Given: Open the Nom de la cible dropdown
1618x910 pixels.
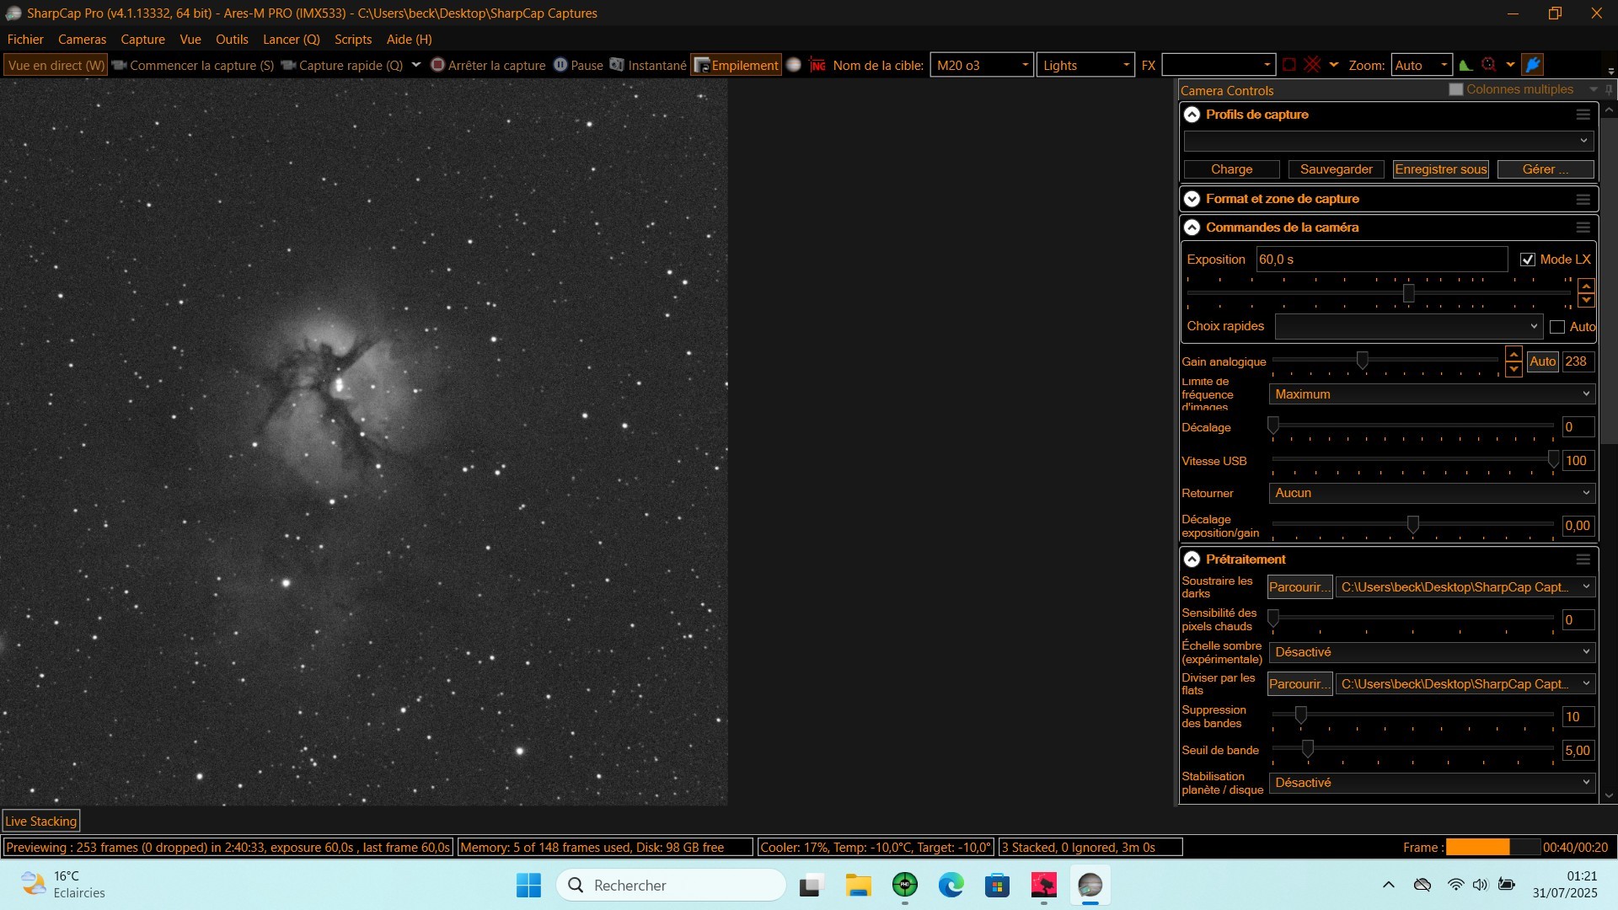Looking at the screenshot, I should 1025,65.
